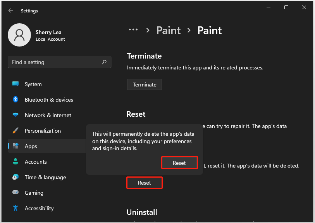Click the Network Wi-Fi icon
The width and height of the screenshot is (315, 223).
tap(15, 115)
